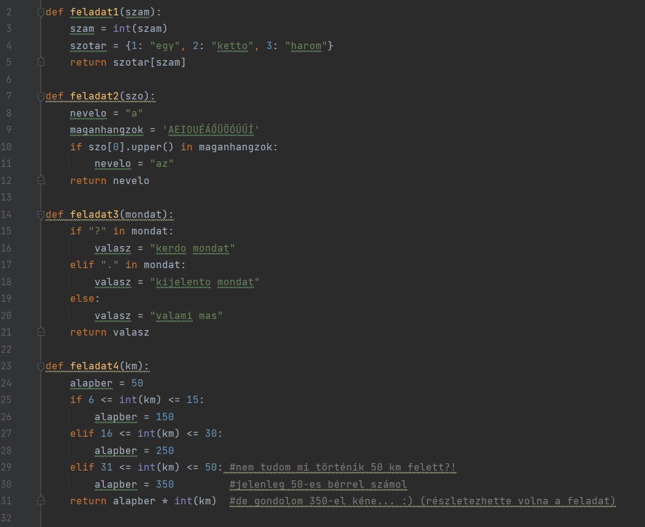The width and height of the screenshot is (645, 527).
Task: Place cursor on the maganhangzok vowel string
Action: [x=211, y=130]
